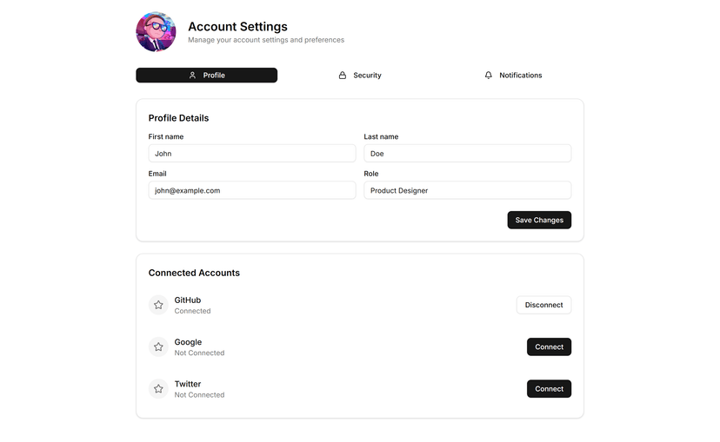Click the lock icon beside Security

[x=343, y=76]
